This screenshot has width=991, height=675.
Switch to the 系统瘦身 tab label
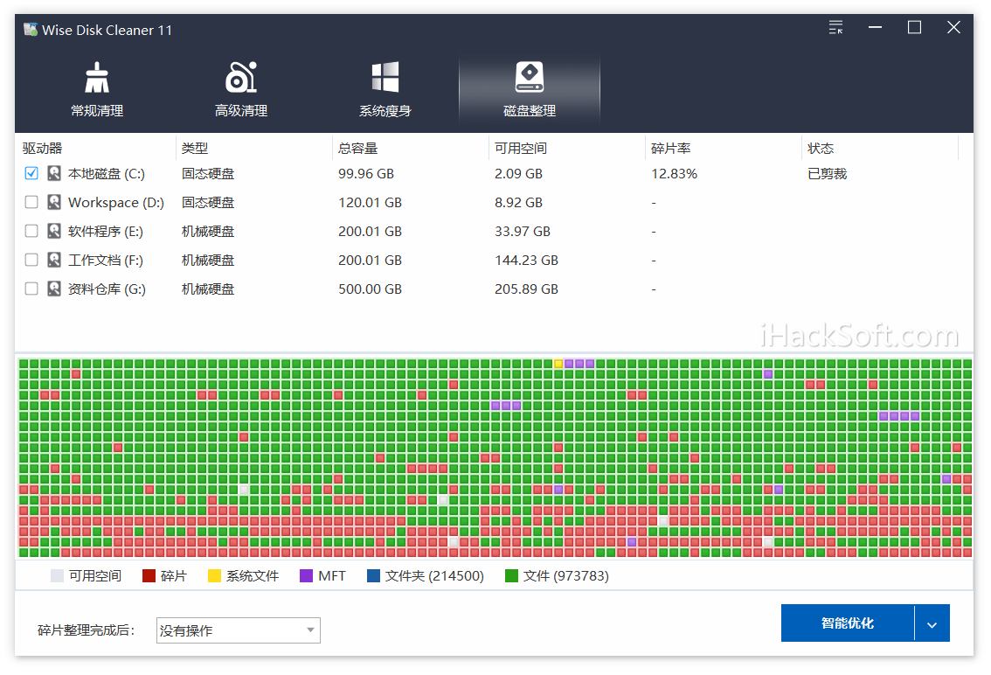tap(385, 111)
